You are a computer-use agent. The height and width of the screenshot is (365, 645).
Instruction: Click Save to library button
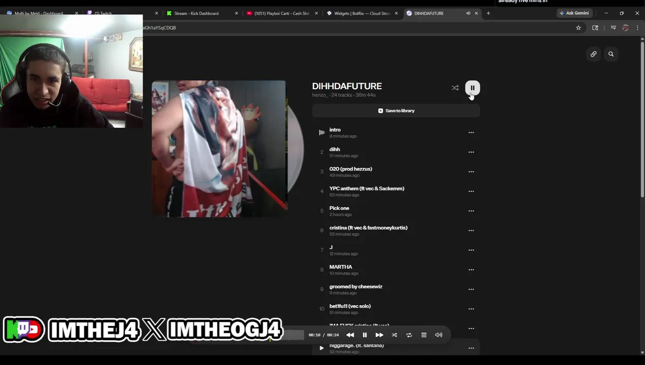396,111
